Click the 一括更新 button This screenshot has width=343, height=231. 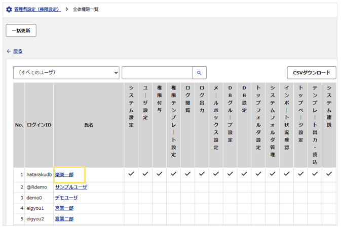pyautogui.click(x=21, y=30)
